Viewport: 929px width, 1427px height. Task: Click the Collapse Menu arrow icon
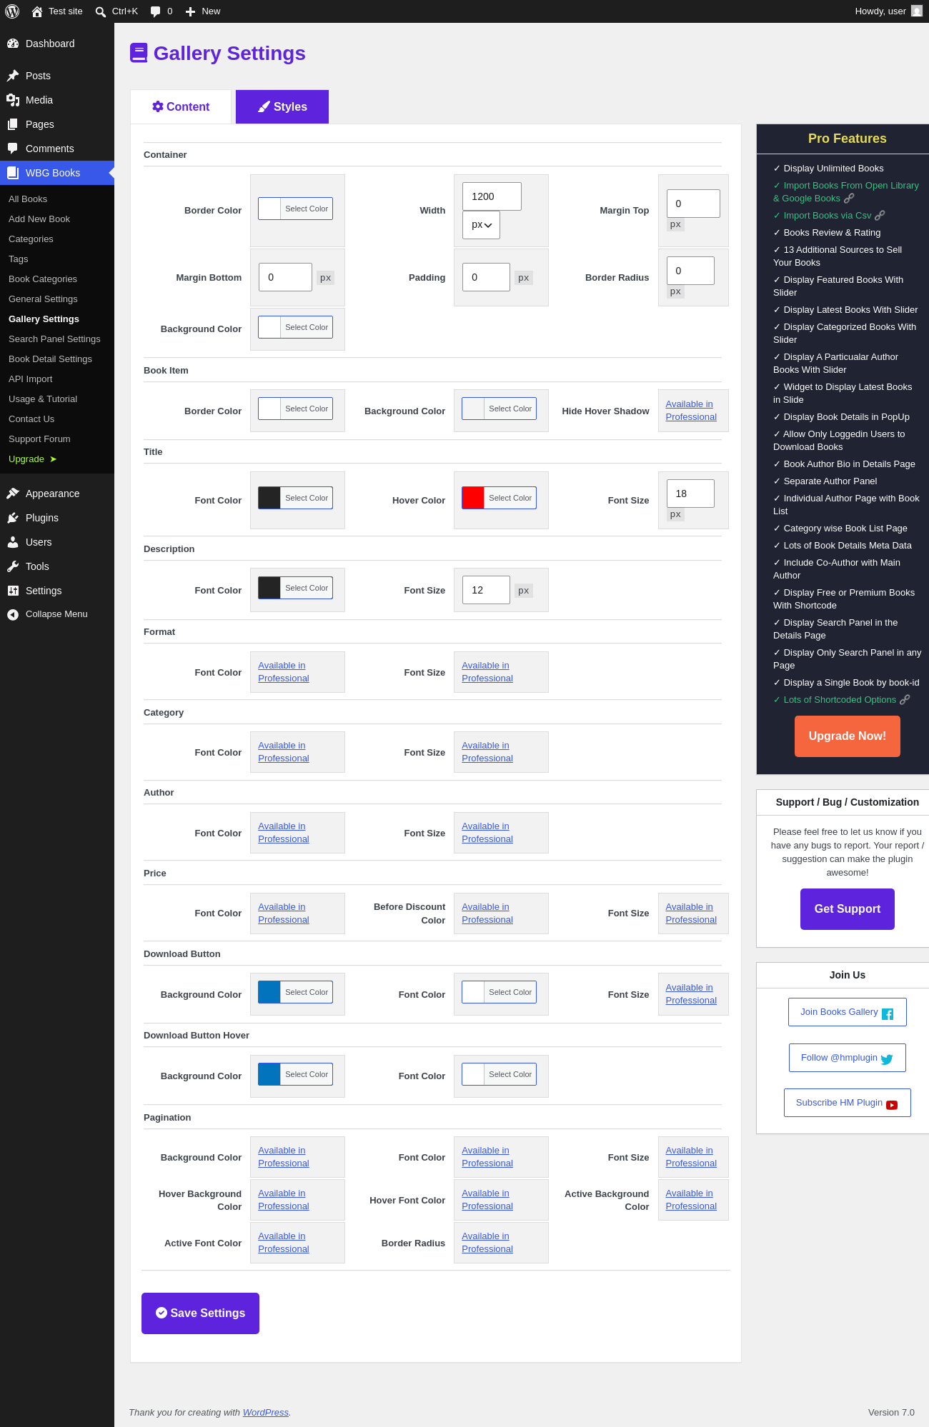[x=13, y=614]
